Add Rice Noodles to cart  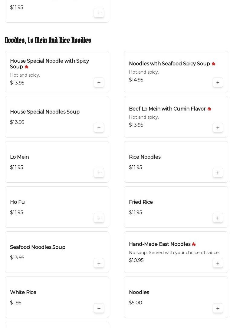coord(218,173)
